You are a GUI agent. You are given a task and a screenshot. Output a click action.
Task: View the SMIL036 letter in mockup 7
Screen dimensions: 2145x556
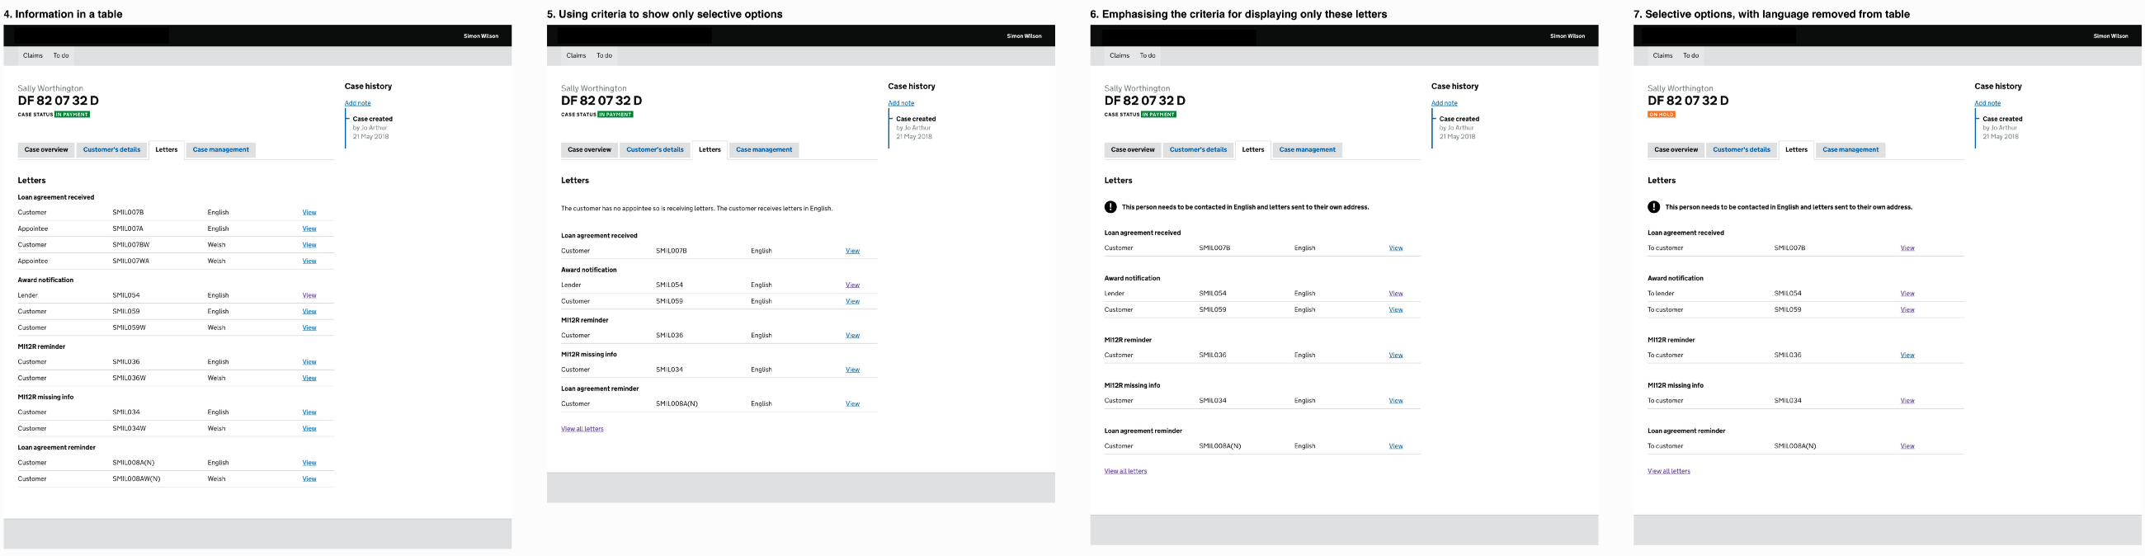point(1907,356)
